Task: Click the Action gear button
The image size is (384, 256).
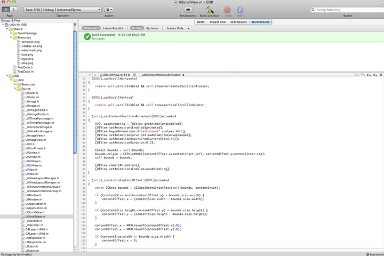Action: tap(109, 10)
